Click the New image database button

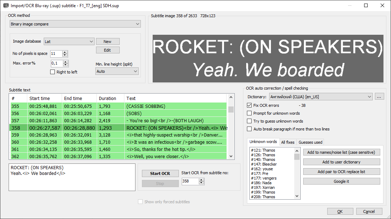click(x=108, y=42)
